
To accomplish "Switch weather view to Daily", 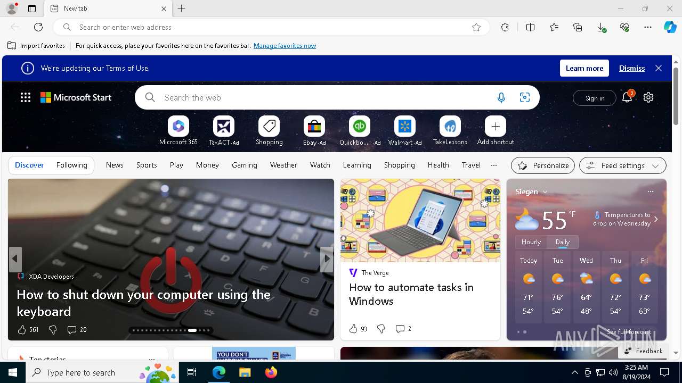I will point(563,242).
